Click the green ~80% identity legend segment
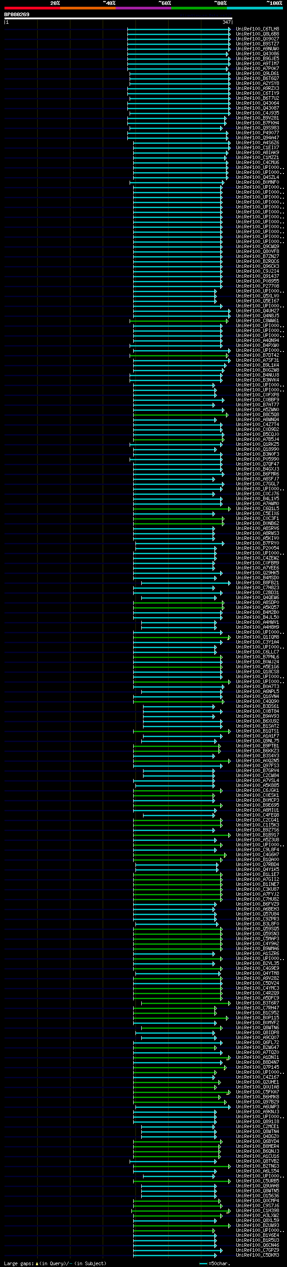The width and height of the screenshot is (287, 1267). tap(199, 8)
